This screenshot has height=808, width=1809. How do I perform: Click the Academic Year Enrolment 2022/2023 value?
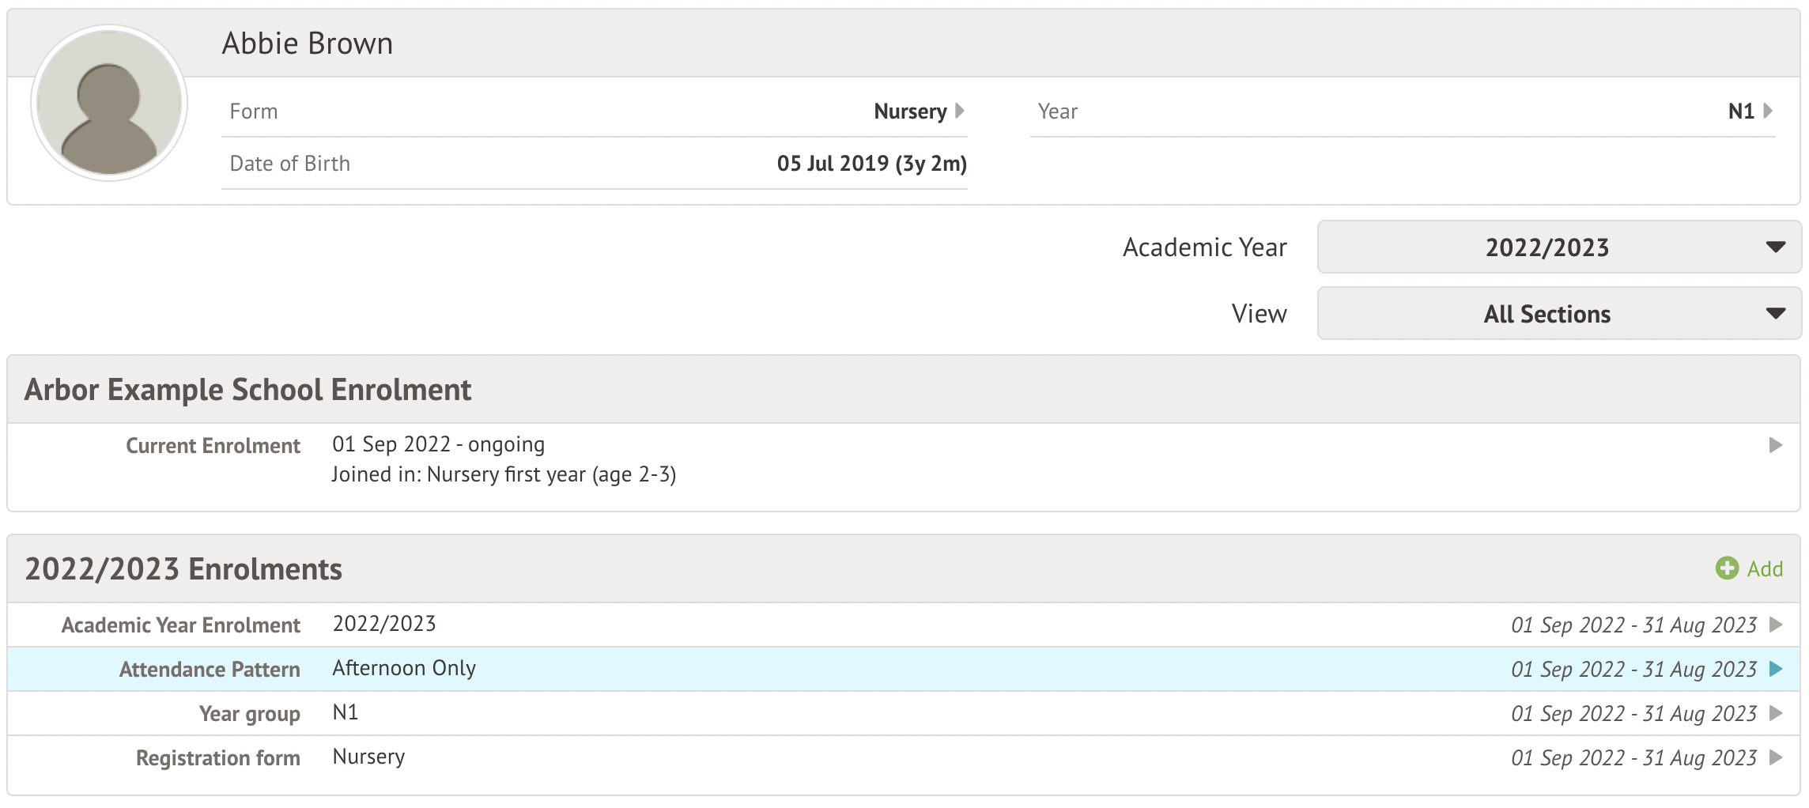tap(384, 625)
